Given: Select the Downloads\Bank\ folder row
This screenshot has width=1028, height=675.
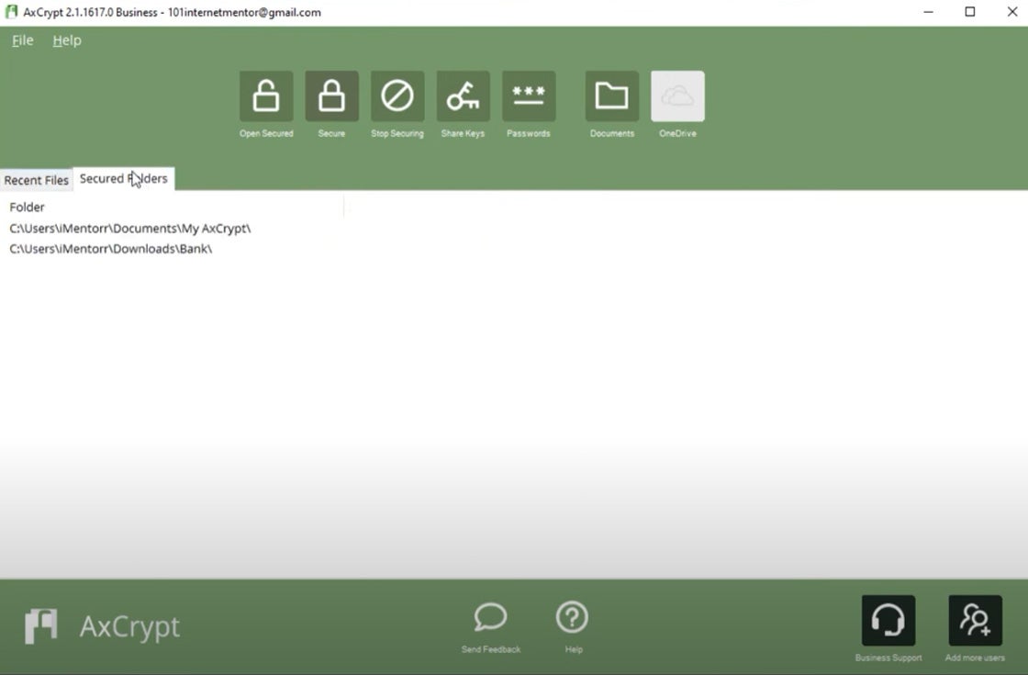Looking at the screenshot, I should [110, 249].
